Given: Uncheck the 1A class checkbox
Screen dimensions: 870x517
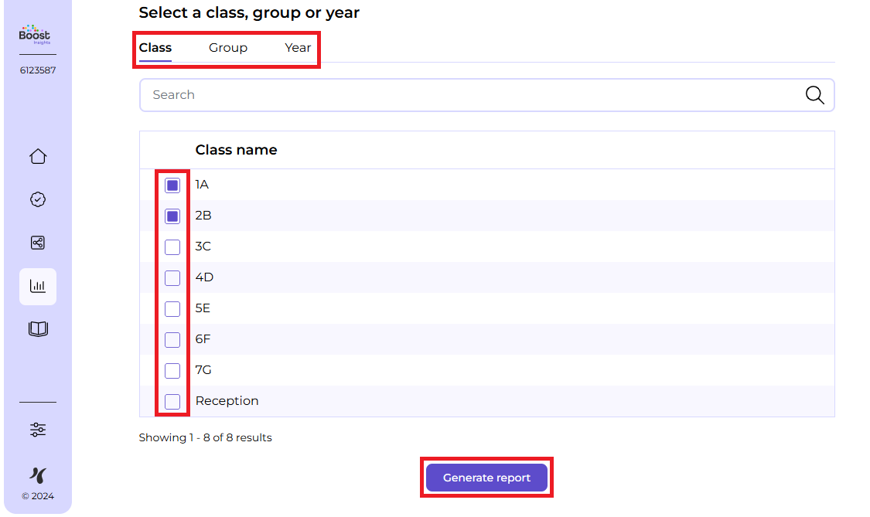Looking at the screenshot, I should (172, 185).
